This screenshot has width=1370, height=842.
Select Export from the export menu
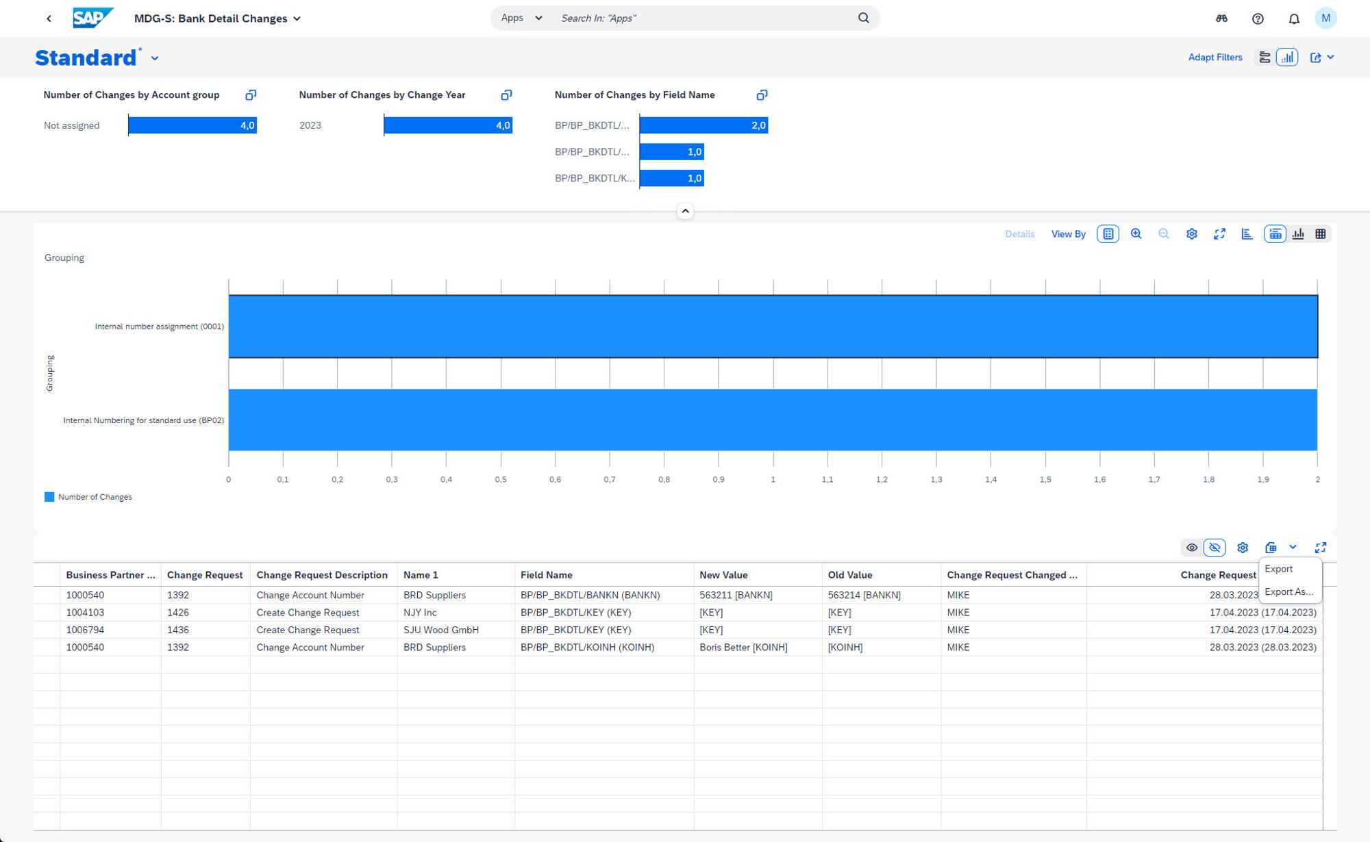pos(1278,569)
